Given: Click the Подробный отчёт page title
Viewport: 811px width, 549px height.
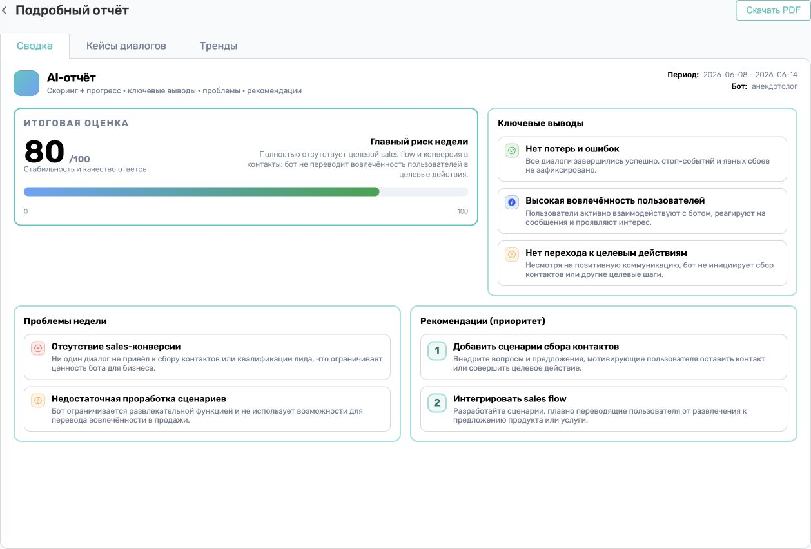Looking at the screenshot, I should point(72,10).
